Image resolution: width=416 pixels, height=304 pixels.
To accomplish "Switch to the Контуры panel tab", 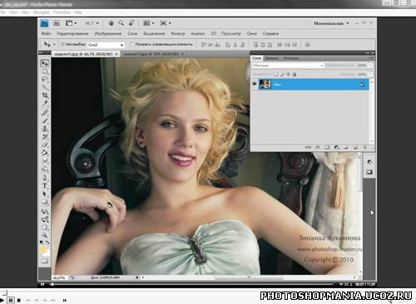I will (291, 58).
